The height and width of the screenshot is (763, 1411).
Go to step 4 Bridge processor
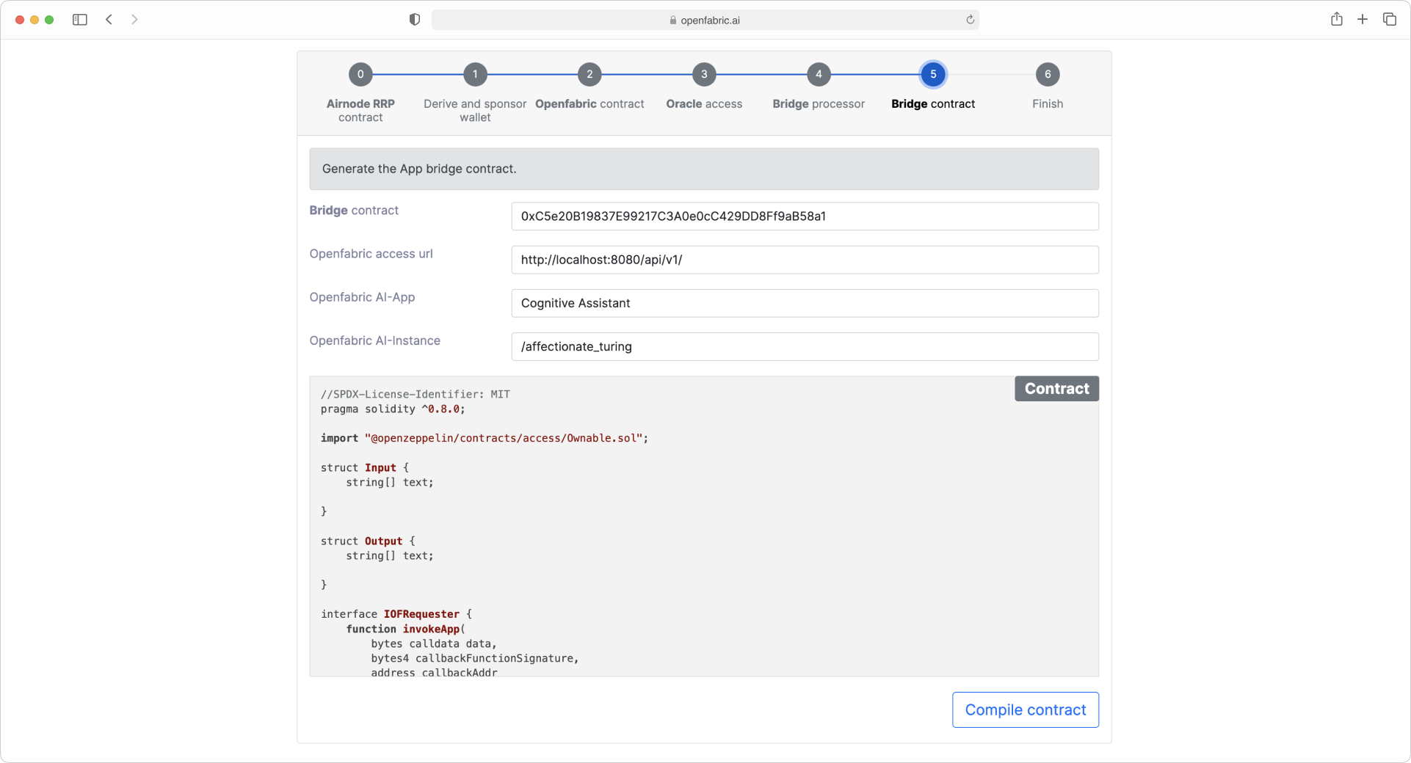[819, 74]
